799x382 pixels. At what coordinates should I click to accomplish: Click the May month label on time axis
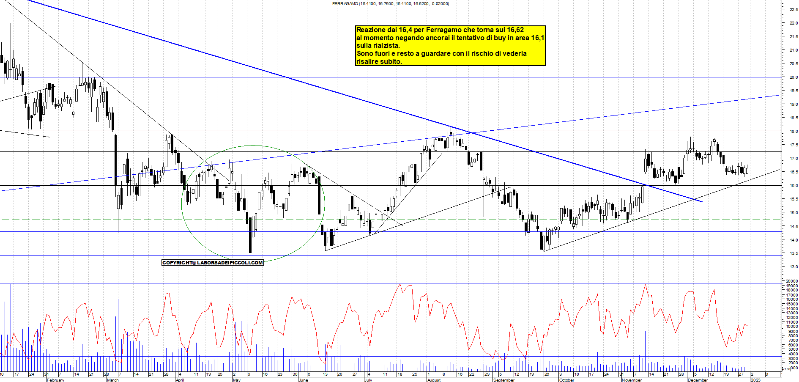pyautogui.click(x=237, y=380)
